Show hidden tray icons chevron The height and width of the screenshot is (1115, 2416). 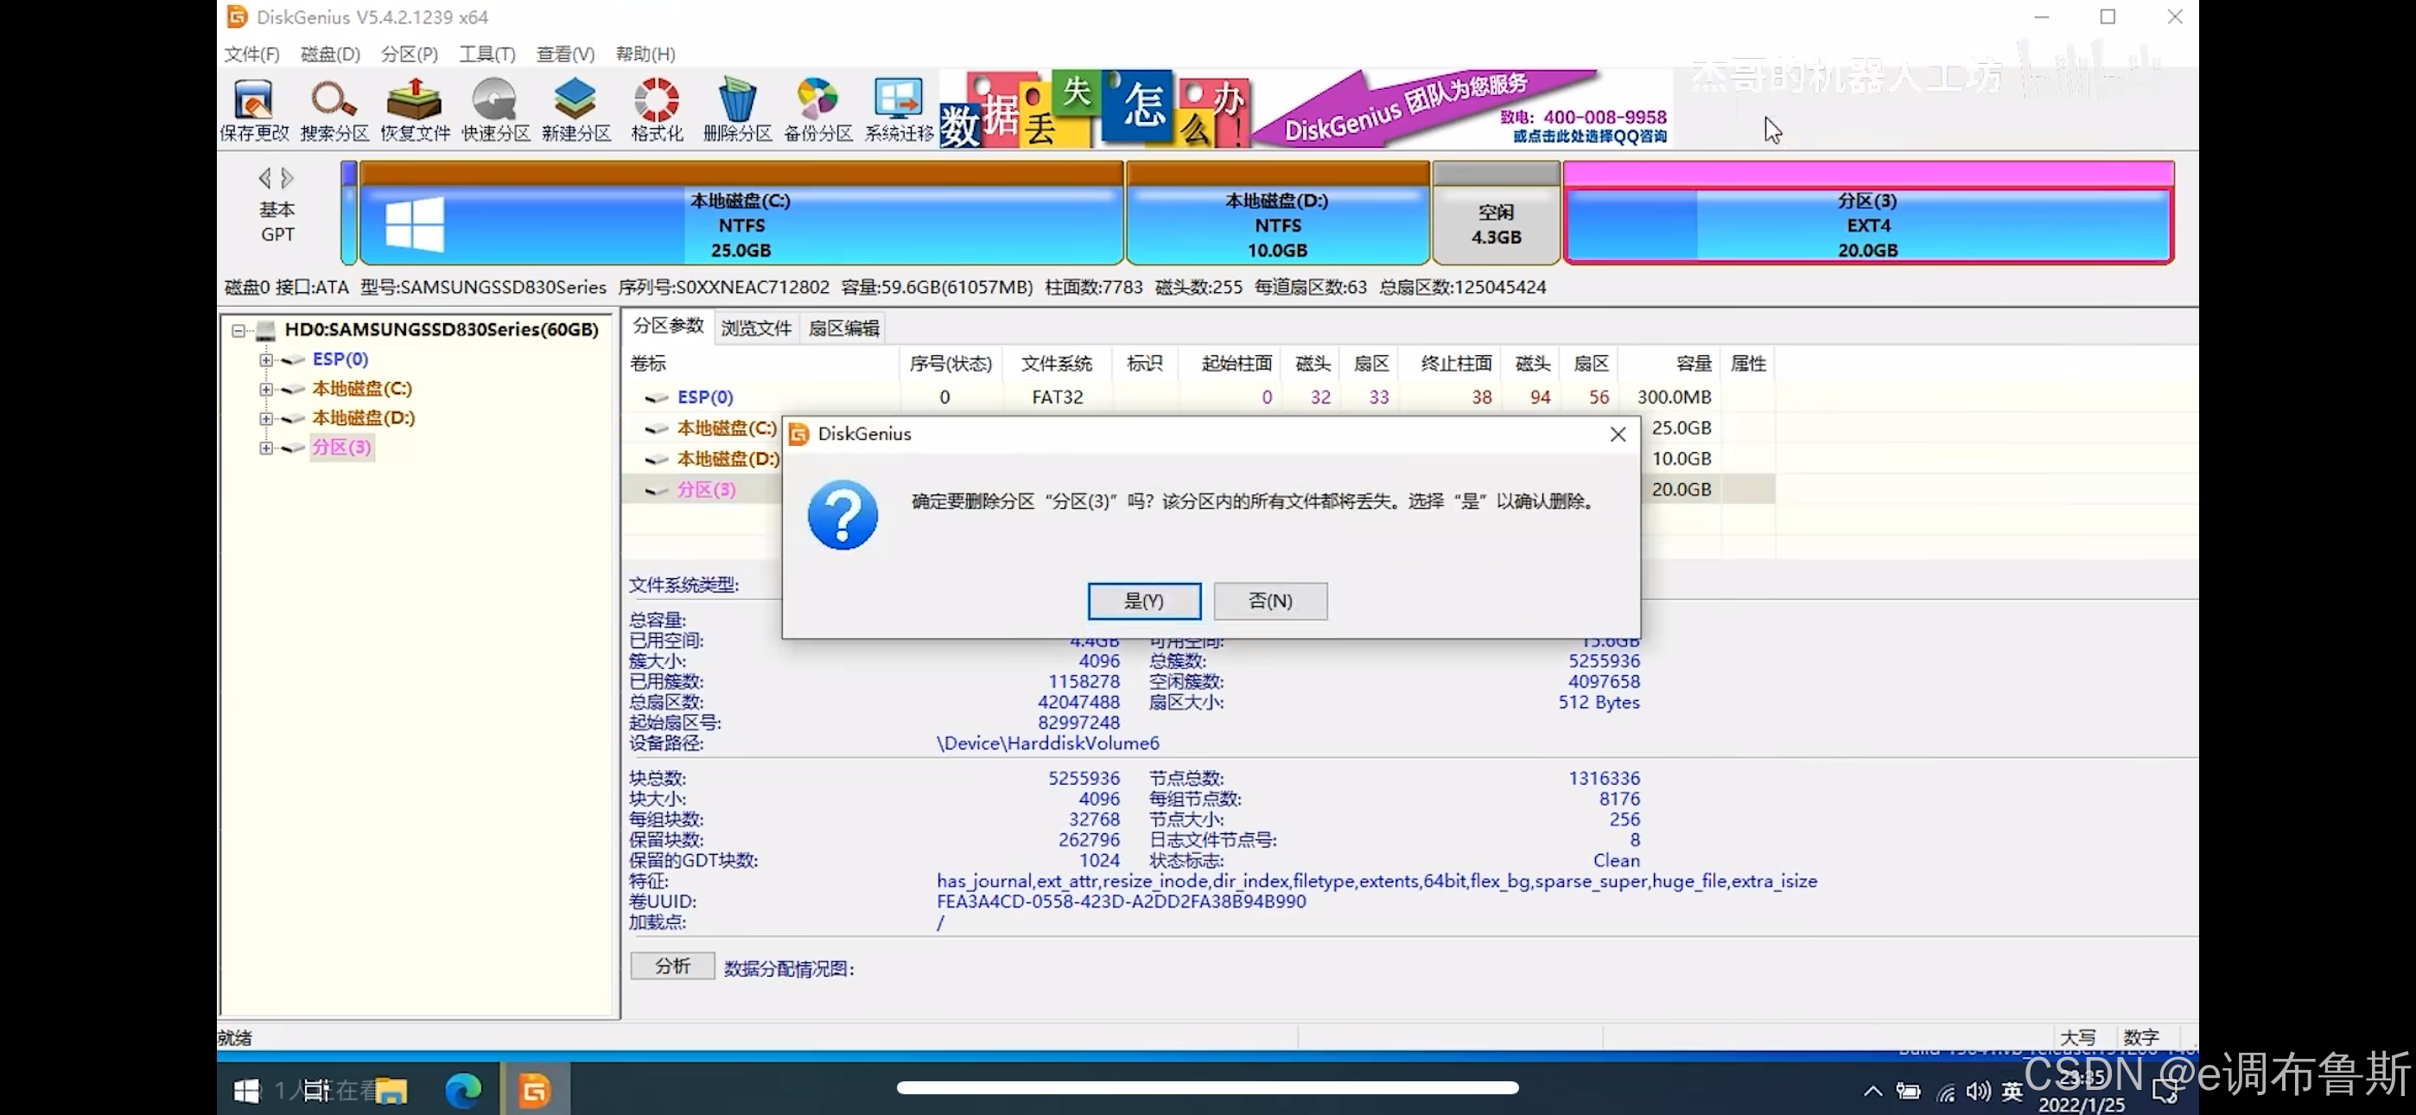pos(1872,1091)
